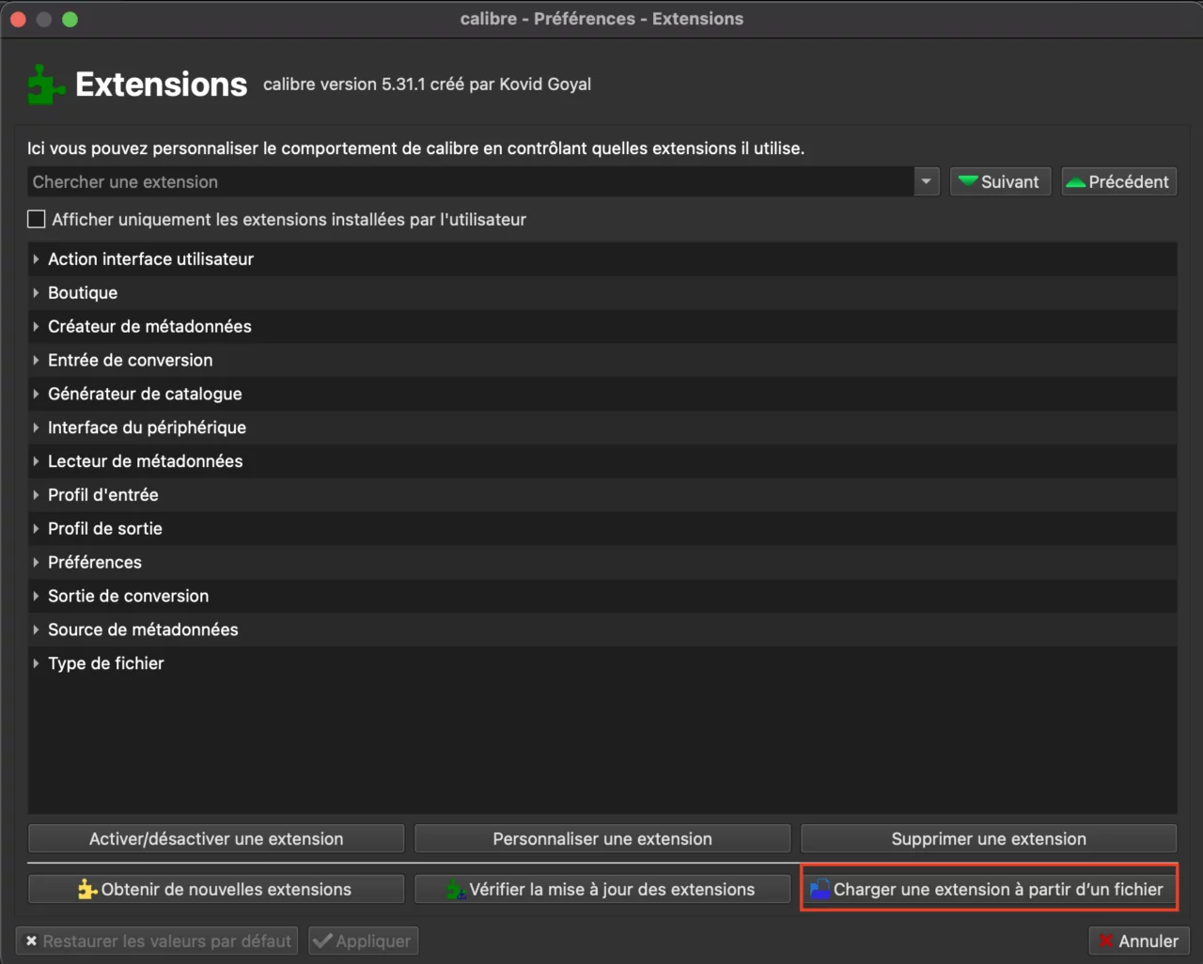Go to next match with Suivant
This screenshot has width=1203, height=964.
(x=1000, y=181)
